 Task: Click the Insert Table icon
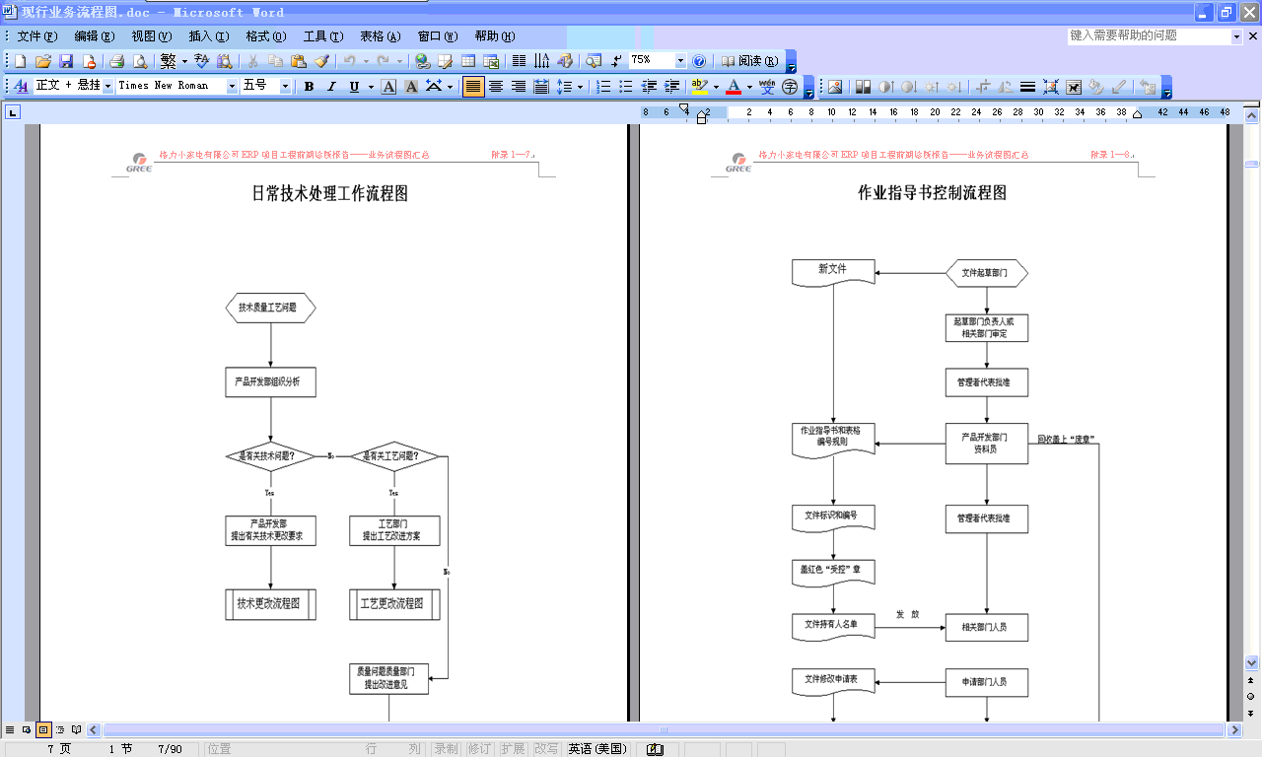(468, 61)
